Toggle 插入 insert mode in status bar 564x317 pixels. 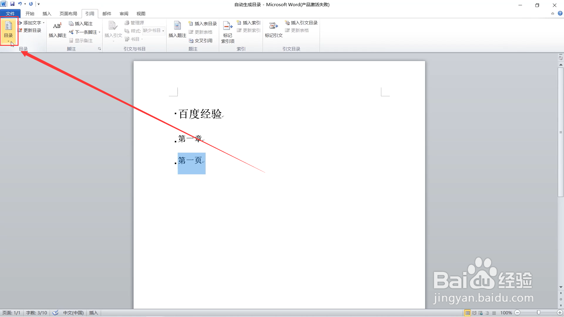point(93,313)
